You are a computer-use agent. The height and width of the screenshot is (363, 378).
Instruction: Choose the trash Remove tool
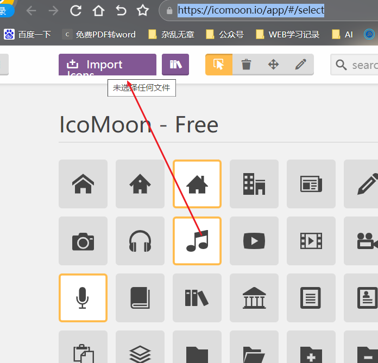246,65
